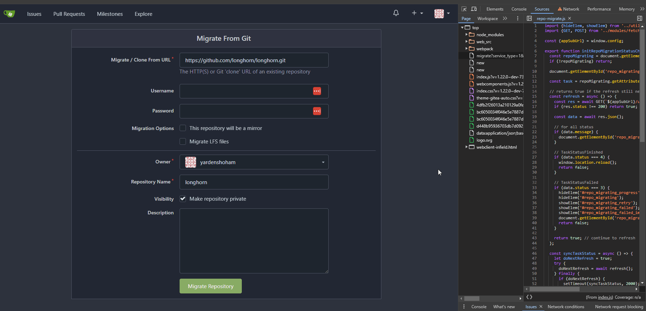This screenshot has width=646, height=311.
Task: Check the Migrate LFS files box
Action: [x=183, y=142]
